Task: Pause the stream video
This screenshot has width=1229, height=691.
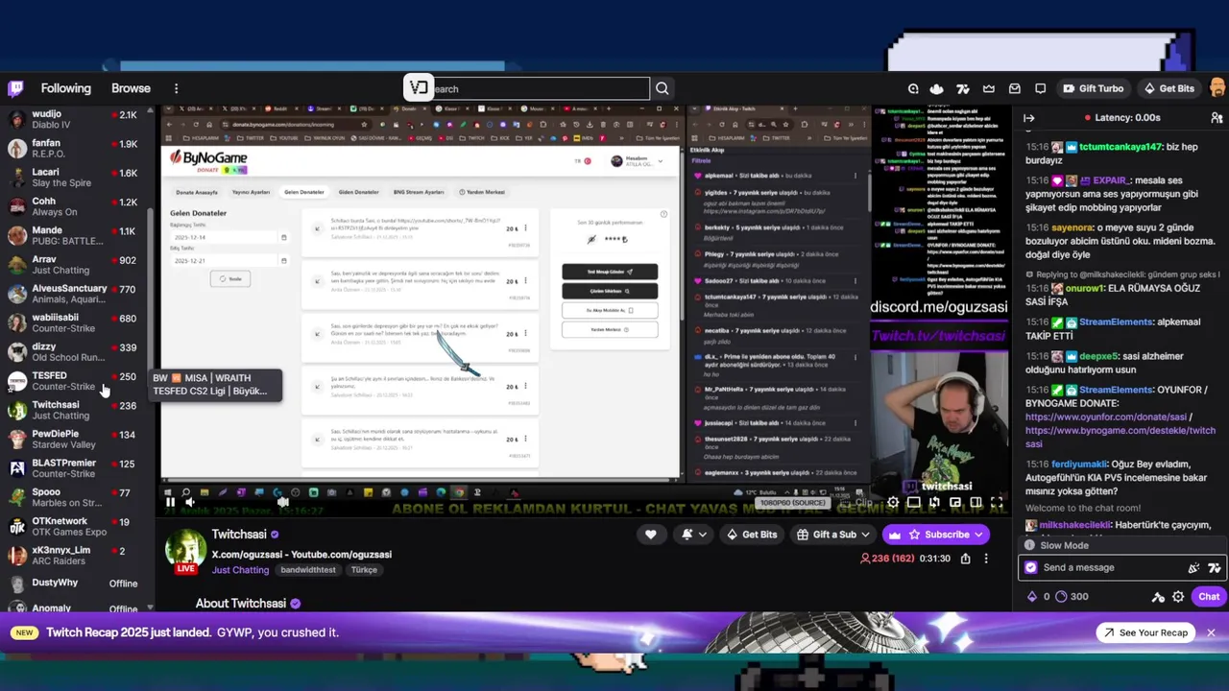Action: click(x=170, y=501)
